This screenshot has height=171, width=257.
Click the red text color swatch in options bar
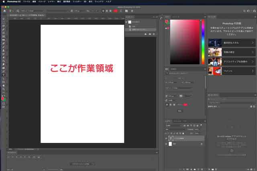(116, 11)
